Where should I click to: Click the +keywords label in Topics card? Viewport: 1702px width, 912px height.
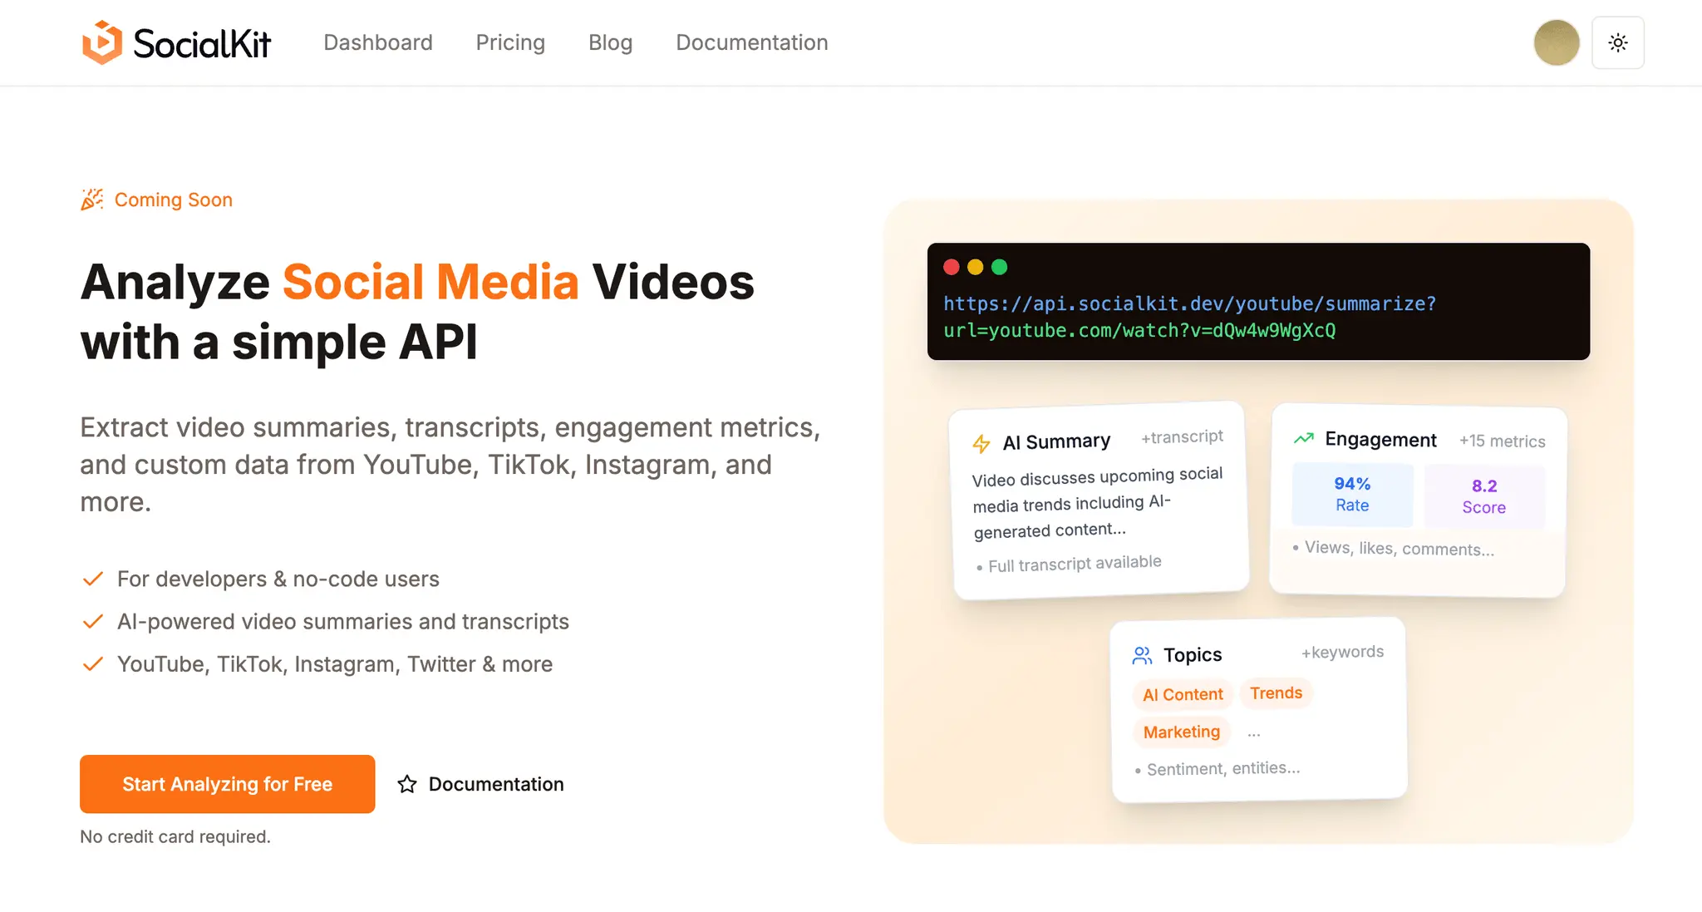(1342, 653)
